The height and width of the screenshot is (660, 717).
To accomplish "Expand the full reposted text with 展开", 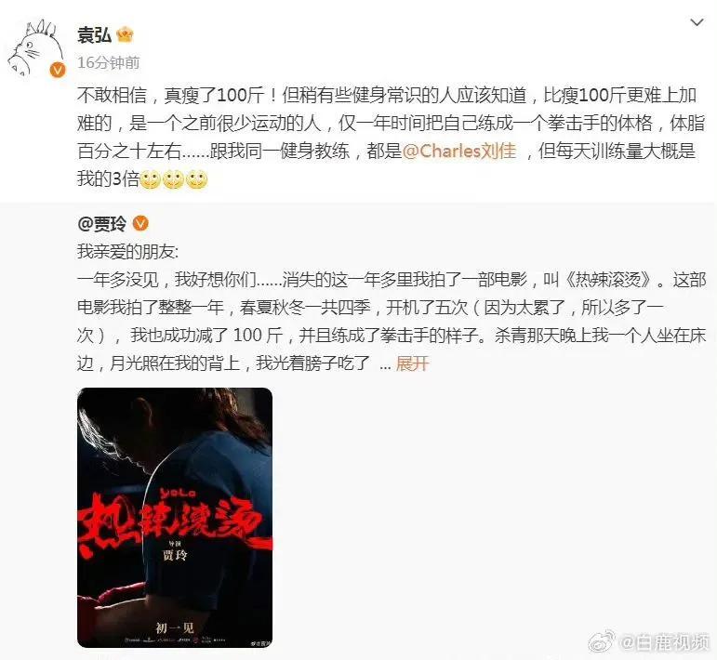I will point(412,363).
